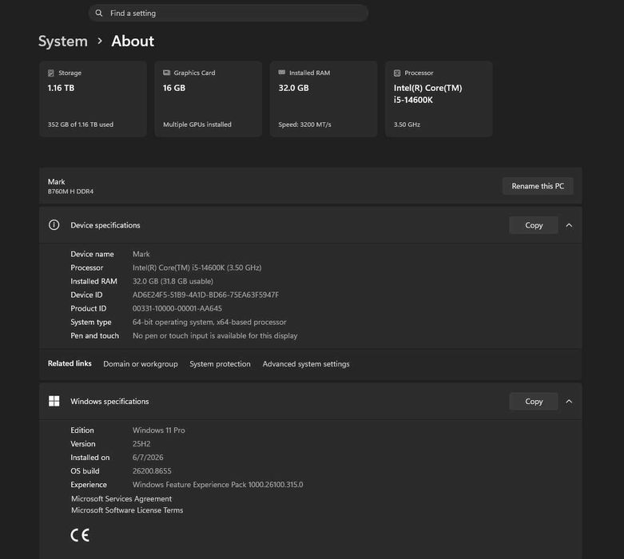Click 'B760M H DDR4' model text

click(70, 192)
